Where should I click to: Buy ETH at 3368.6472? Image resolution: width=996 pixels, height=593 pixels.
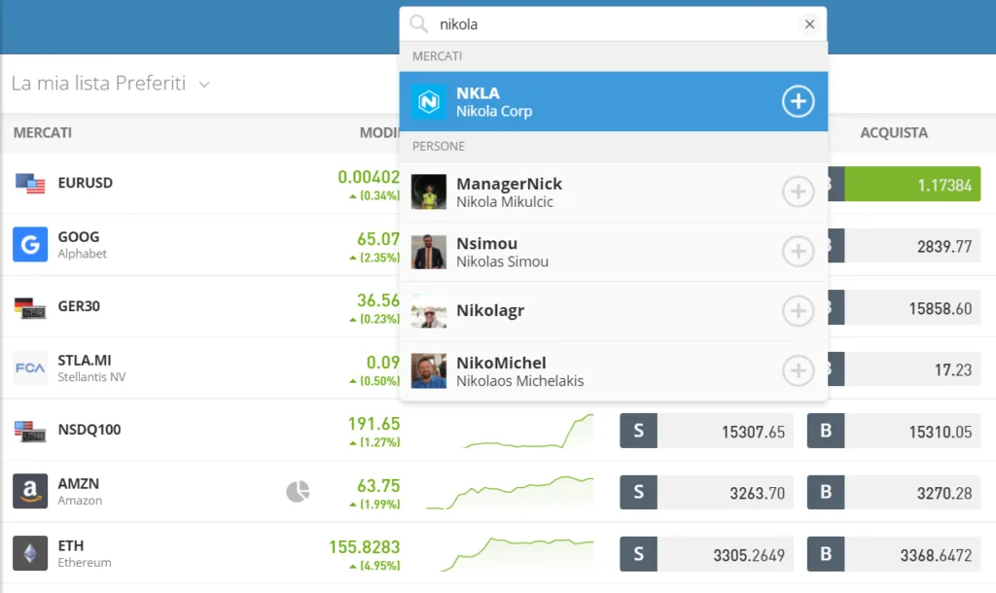click(912, 554)
